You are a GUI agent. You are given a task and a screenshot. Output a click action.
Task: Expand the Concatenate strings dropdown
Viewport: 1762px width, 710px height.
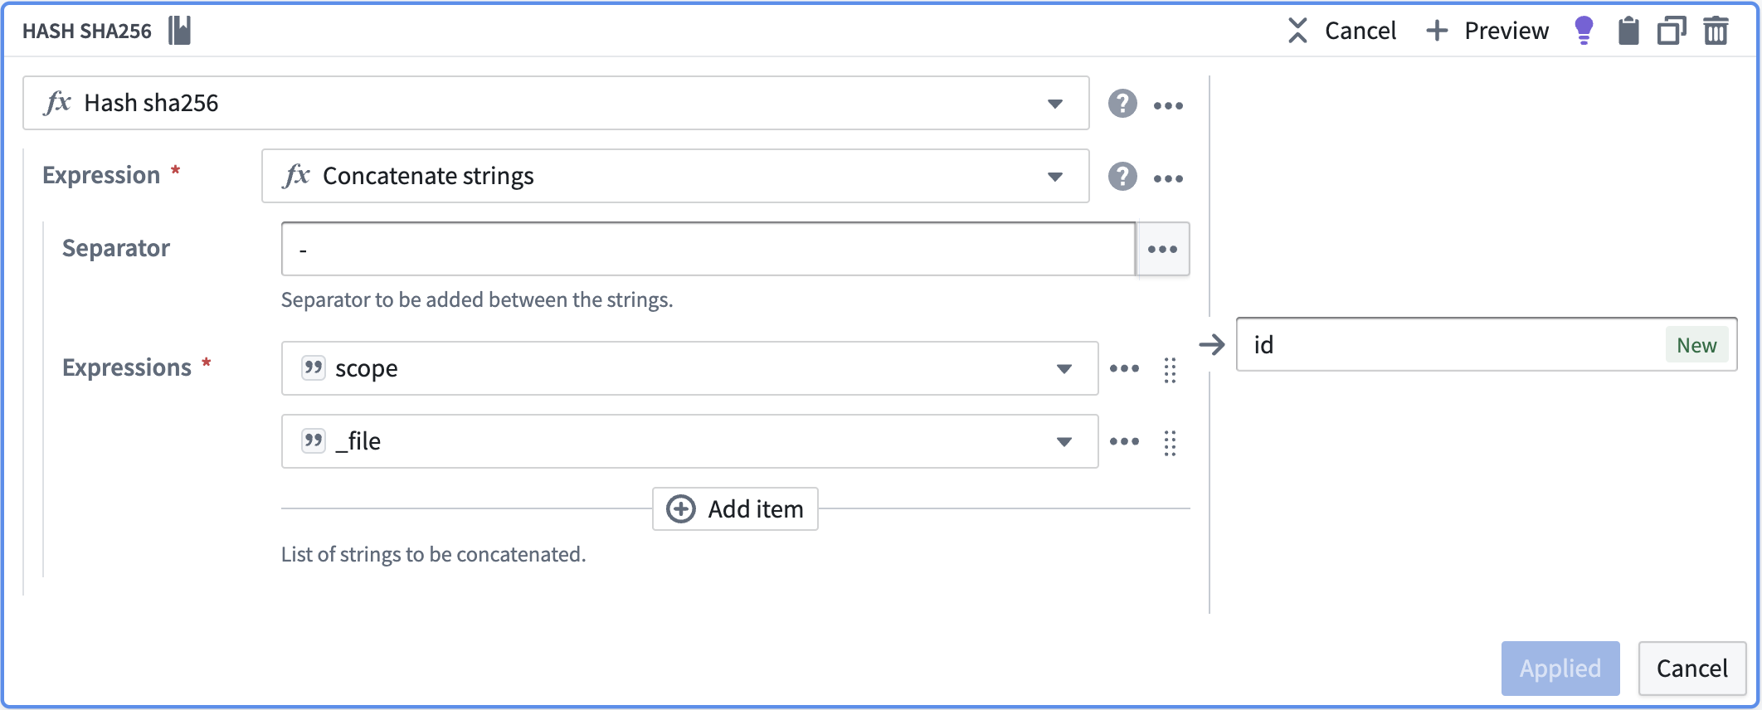coord(1055,177)
